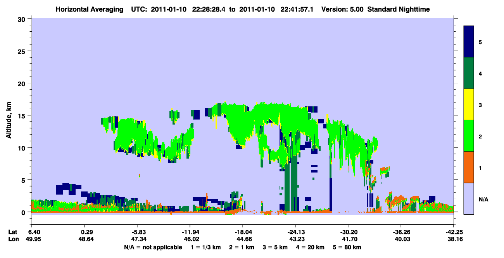
Task: Click the bright green colorbar segment labeled 2
Action: tap(469, 136)
